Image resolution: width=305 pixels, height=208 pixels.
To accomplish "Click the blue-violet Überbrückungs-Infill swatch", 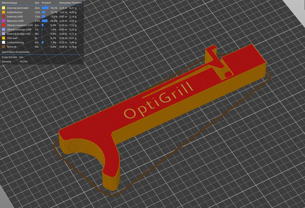I will pos(4,30).
